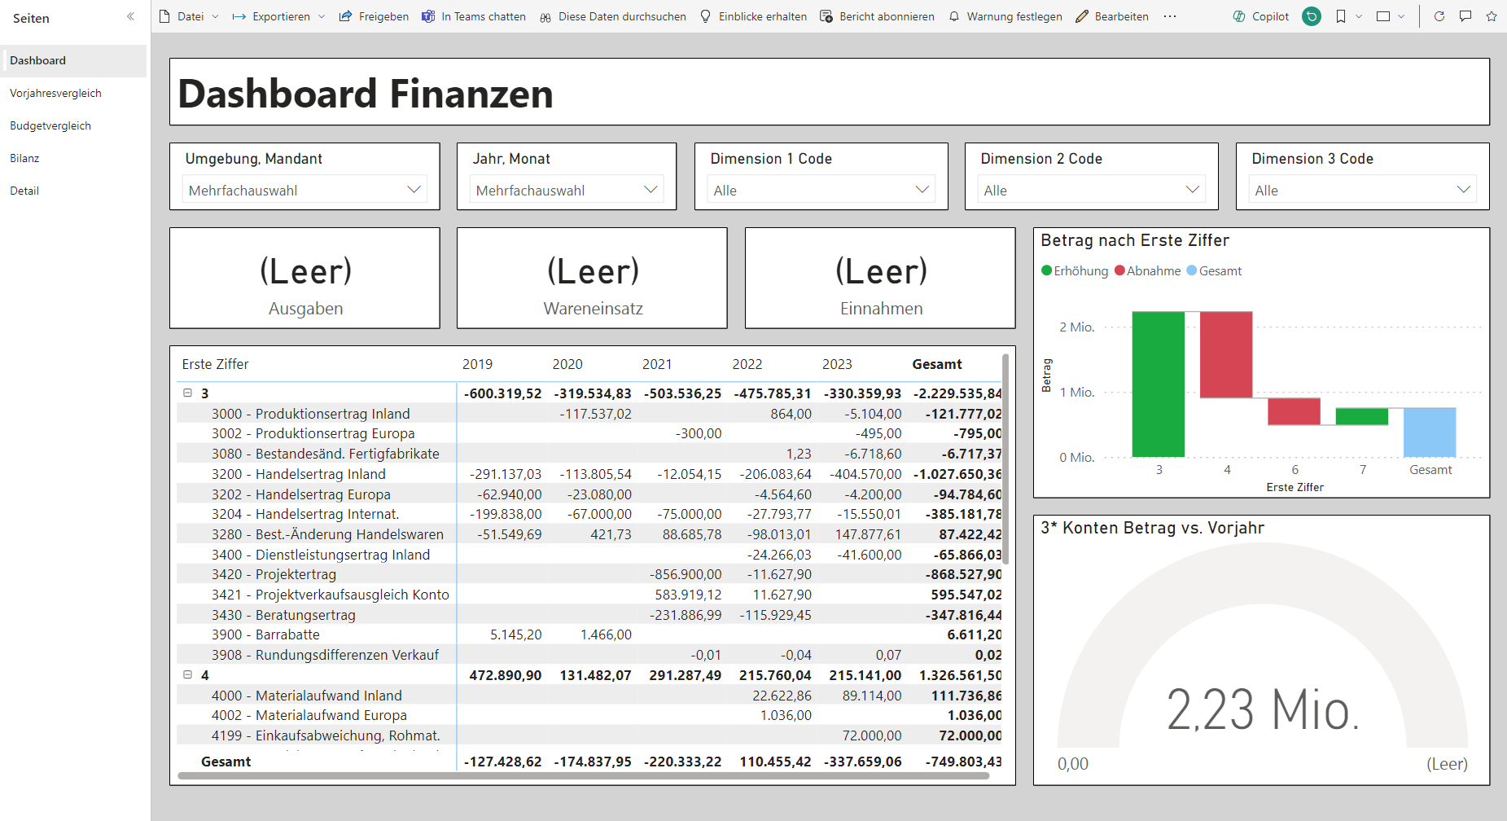The height and width of the screenshot is (821, 1507).
Task: Open the comments icon
Action: [x=1465, y=16]
